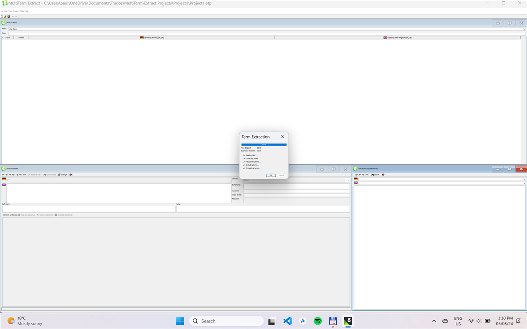527x329 pixels.
Task: Tick the German term checkbox in Term Properties
Action: point(8,180)
